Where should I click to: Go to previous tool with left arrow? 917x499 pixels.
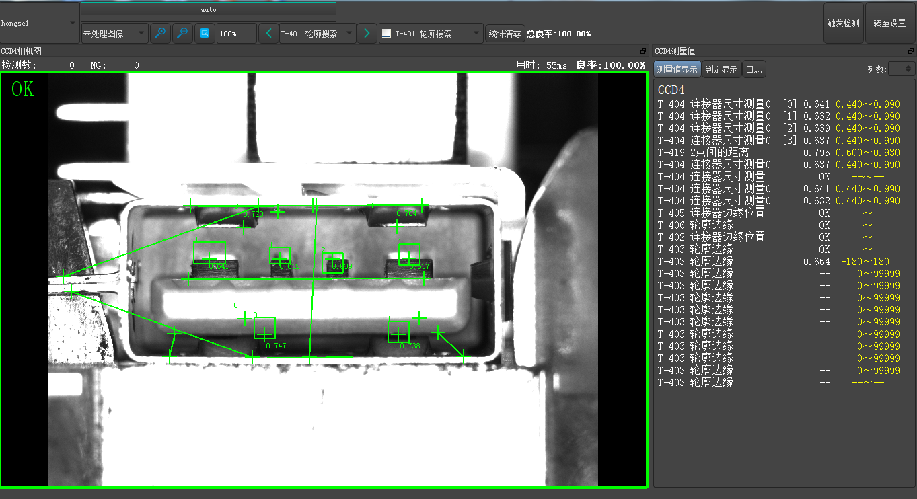(268, 34)
